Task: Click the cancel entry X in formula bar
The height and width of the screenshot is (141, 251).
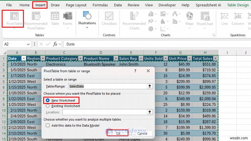Action: (41, 44)
